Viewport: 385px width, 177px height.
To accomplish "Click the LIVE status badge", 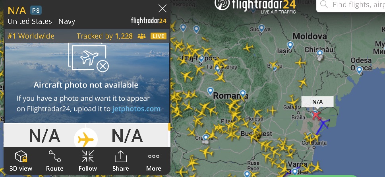I will [159, 36].
